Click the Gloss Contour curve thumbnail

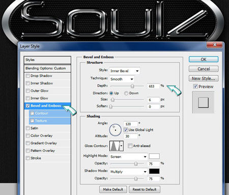(x=114, y=146)
